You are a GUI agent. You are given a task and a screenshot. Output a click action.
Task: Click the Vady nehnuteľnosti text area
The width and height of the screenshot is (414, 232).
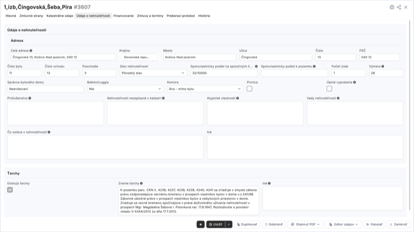point(355,113)
